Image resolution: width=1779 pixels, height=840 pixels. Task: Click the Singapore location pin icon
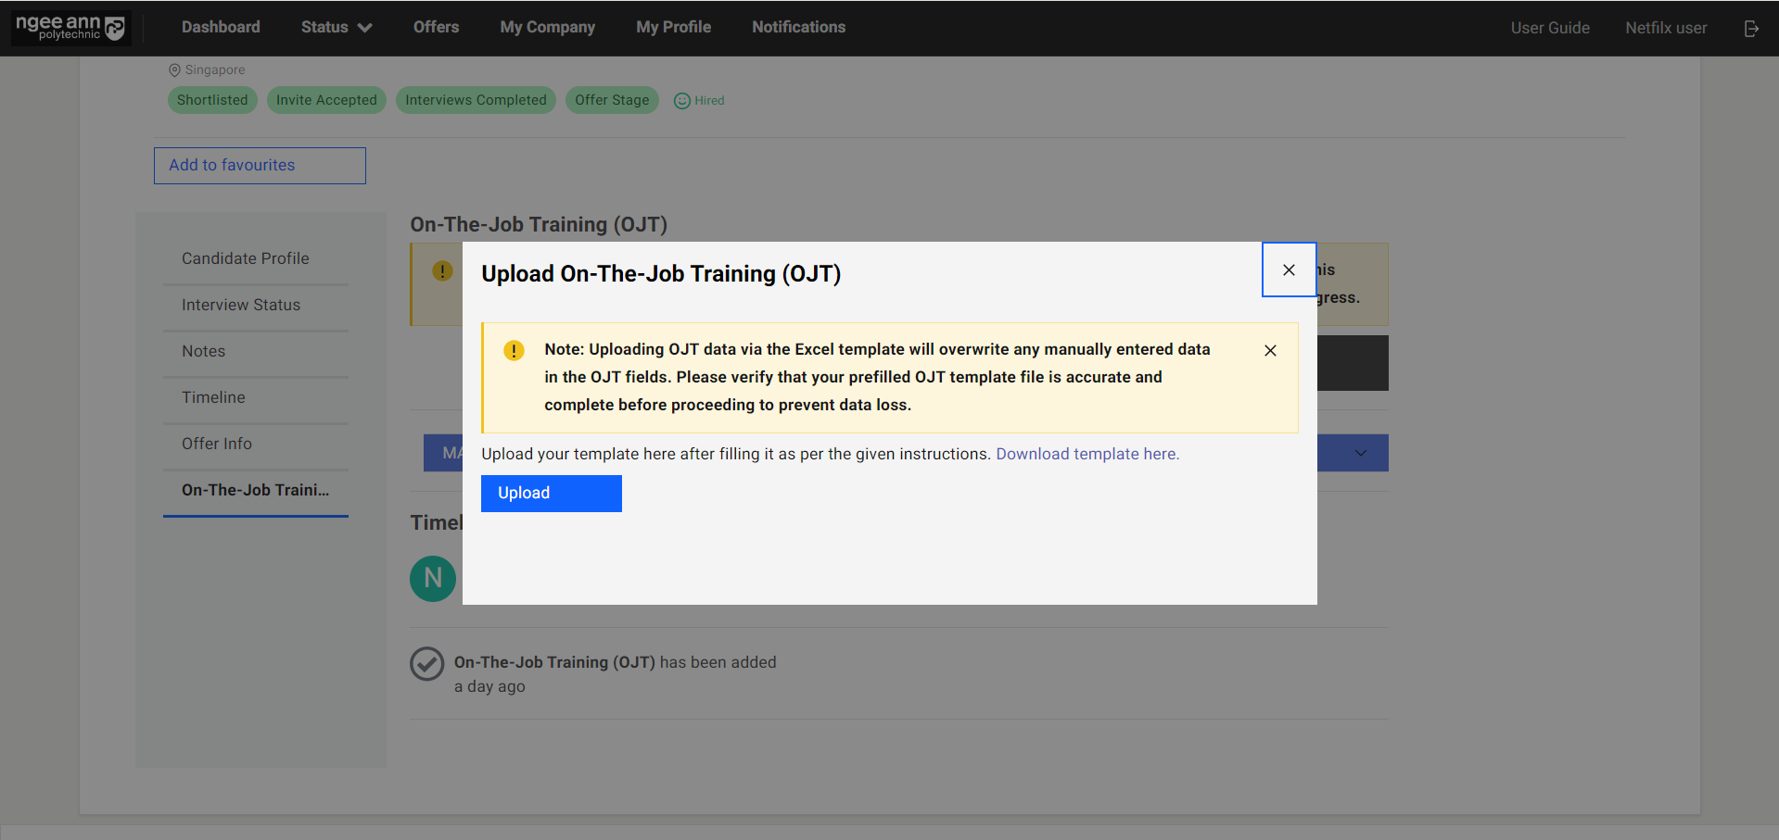point(174,70)
